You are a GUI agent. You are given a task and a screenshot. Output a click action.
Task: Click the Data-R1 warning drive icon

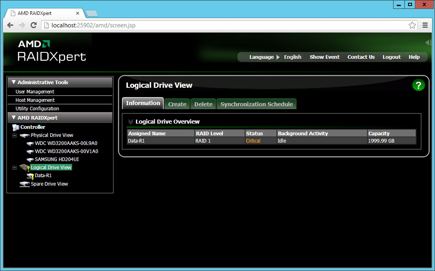[x=30, y=176]
